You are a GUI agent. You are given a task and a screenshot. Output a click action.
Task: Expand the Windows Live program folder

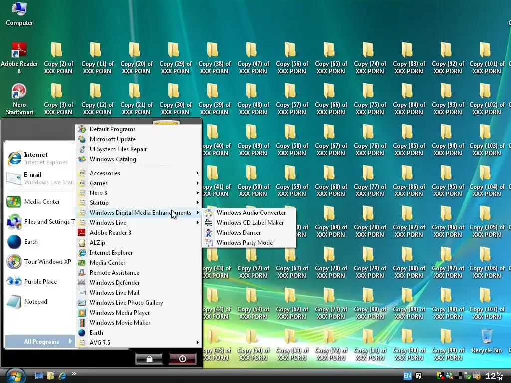pyautogui.click(x=139, y=223)
